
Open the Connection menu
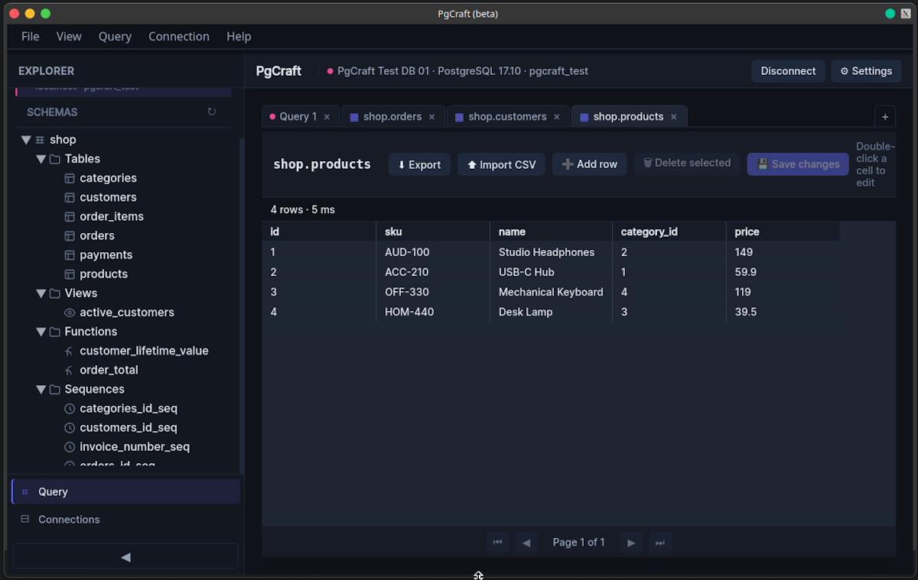point(179,37)
